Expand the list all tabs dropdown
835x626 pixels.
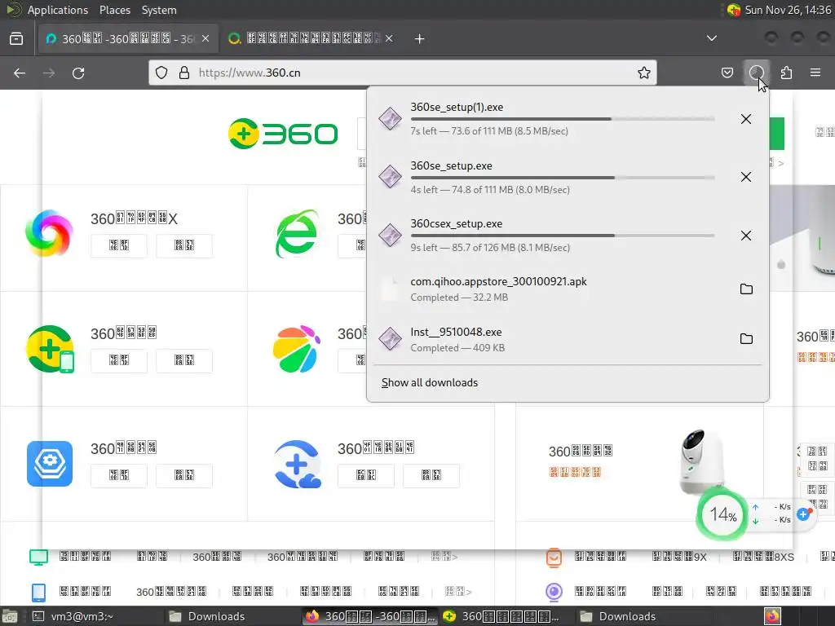pyautogui.click(x=711, y=38)
